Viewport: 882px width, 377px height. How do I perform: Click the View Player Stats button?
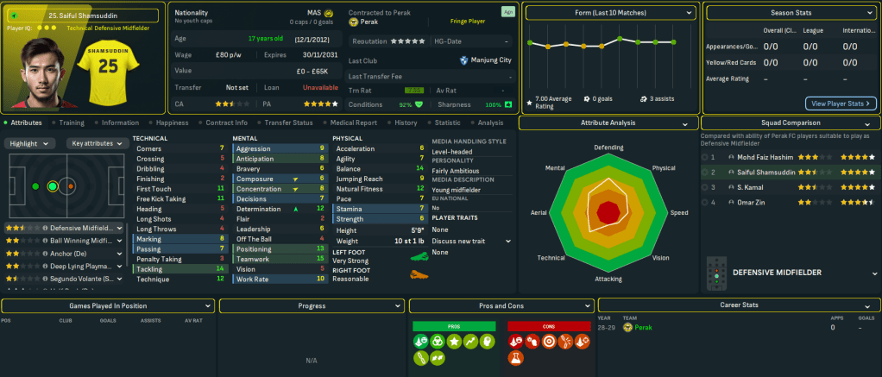[839, 104]
